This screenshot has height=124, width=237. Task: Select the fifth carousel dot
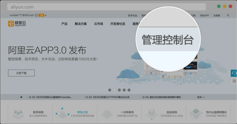(129, 90)
